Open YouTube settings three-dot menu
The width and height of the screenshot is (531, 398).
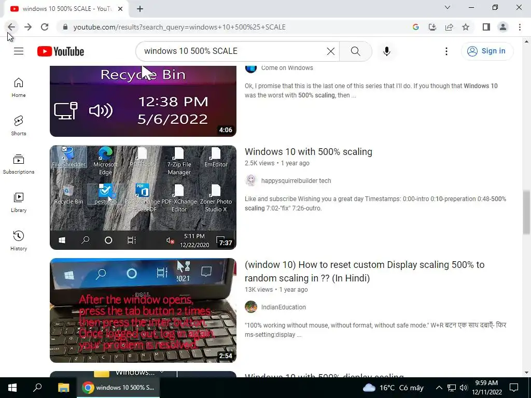click(x=446, y=51)
